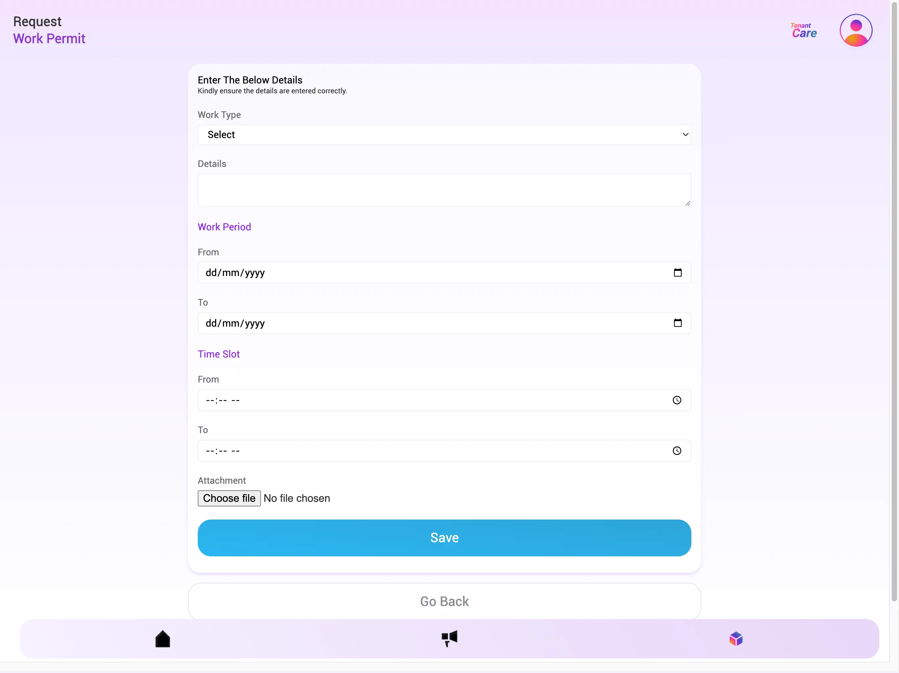Click the Time Slot section label
Viewport: 899px width, 673px height.
point(219,354)
